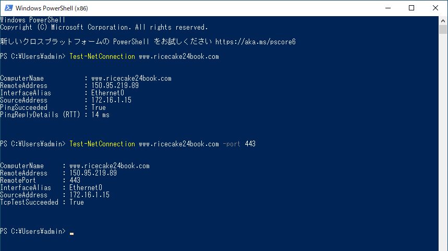Click the Windows PowerShell (x86) title text
Viewport: 448px width, 251px height.
pyautogui.click(x=52, y=8)
